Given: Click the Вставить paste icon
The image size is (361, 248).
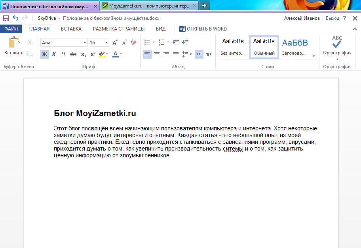Looking at the screenshot, I should [14, 43].
